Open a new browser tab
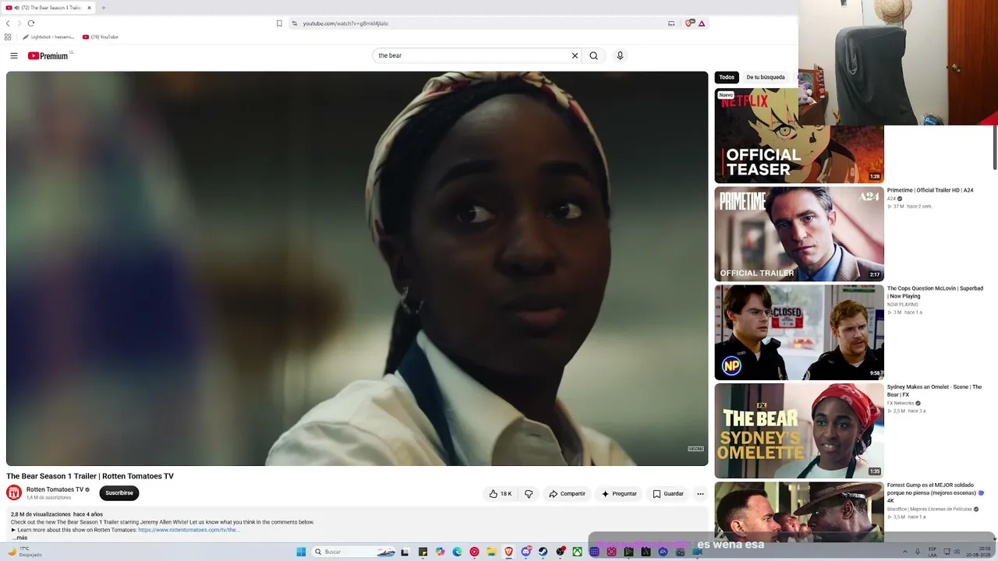The image size is (998, 561). coord(103,8)
